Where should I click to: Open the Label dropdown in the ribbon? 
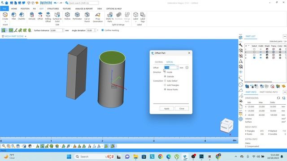pos(135,21)
